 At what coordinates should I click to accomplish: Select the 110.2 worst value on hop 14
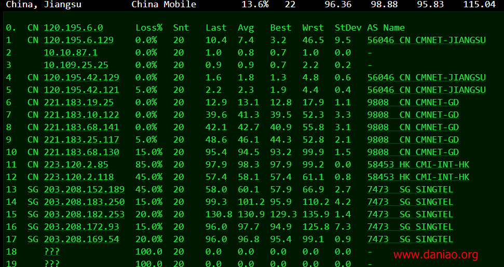point(316,202)
